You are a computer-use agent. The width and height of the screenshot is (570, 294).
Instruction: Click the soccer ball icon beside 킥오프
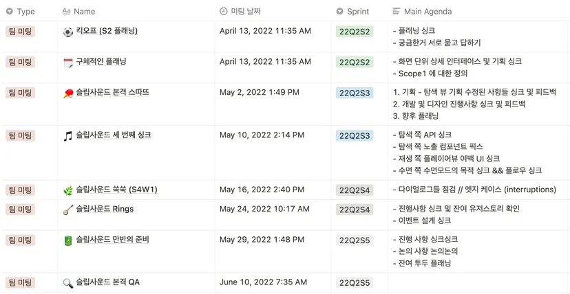[68, 32]
